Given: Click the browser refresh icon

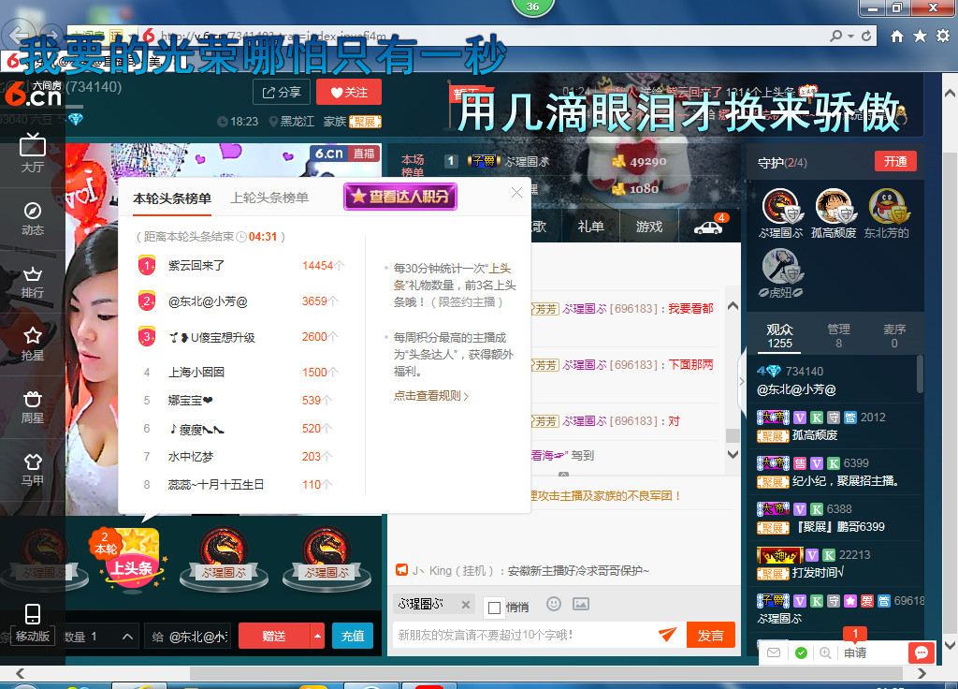Looking at the screenshot, I should pos(866,37).
